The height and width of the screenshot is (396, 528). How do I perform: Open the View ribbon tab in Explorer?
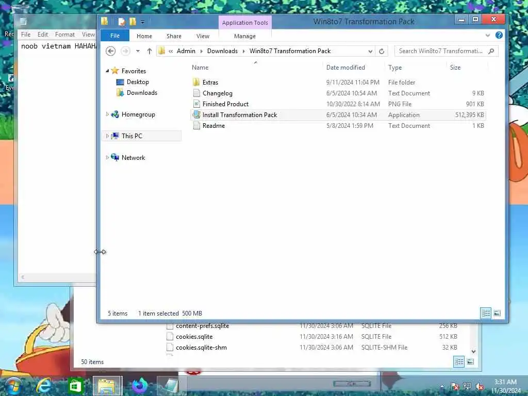coord(203,36)
